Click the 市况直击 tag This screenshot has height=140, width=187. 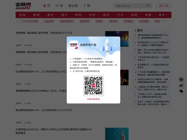[x=128, y=21]
